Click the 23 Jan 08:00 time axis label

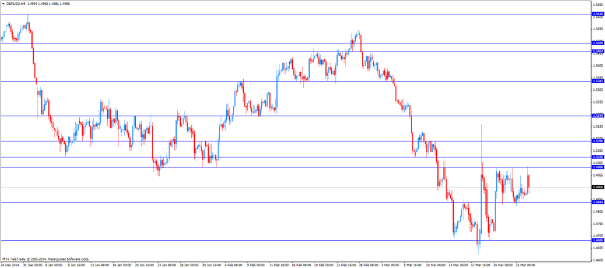point(167,266)
